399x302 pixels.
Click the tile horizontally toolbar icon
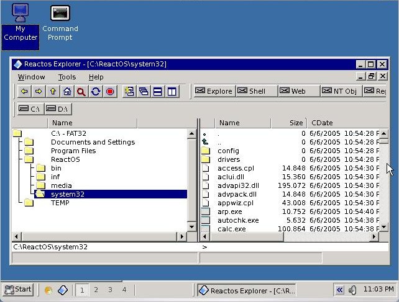pyautogui.click(x=158, y=91)
